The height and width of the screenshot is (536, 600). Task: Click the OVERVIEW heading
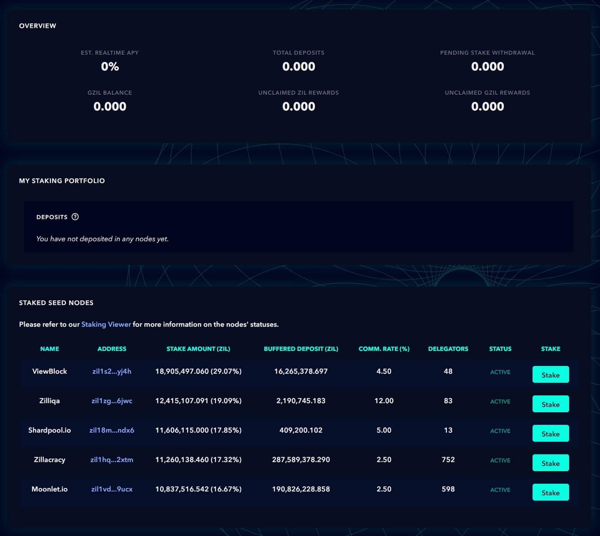(37, 26)
